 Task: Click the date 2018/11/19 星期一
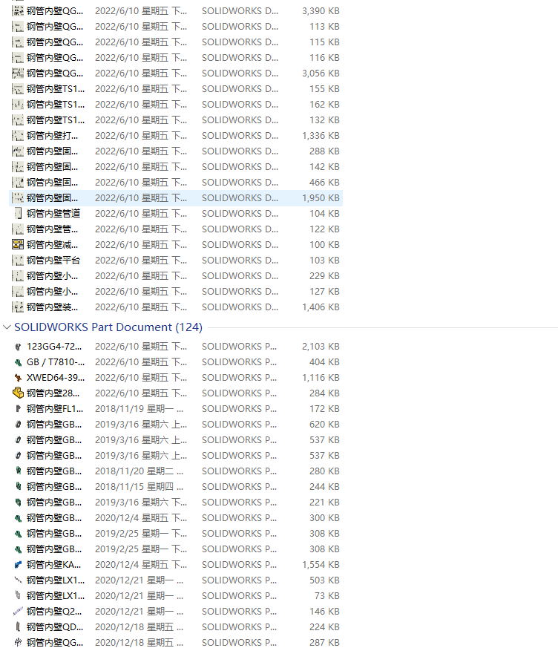(139, 409)
